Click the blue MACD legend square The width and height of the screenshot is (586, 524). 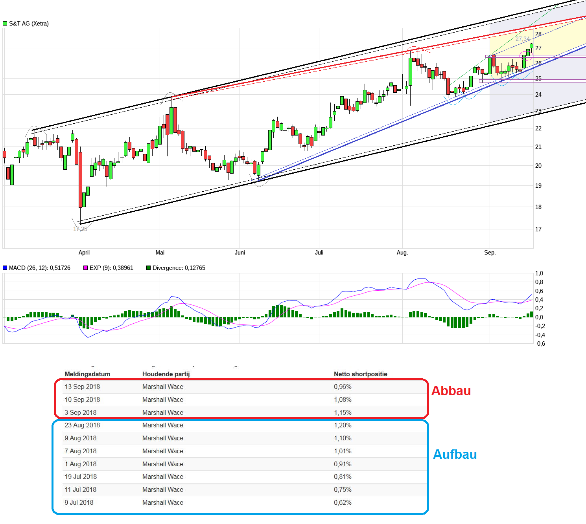tap(5, 267)
